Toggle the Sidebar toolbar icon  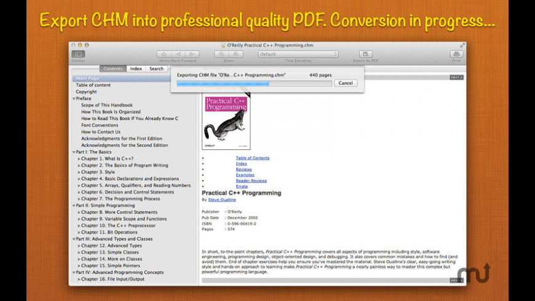pyautogui.click(x=78, y=54)
